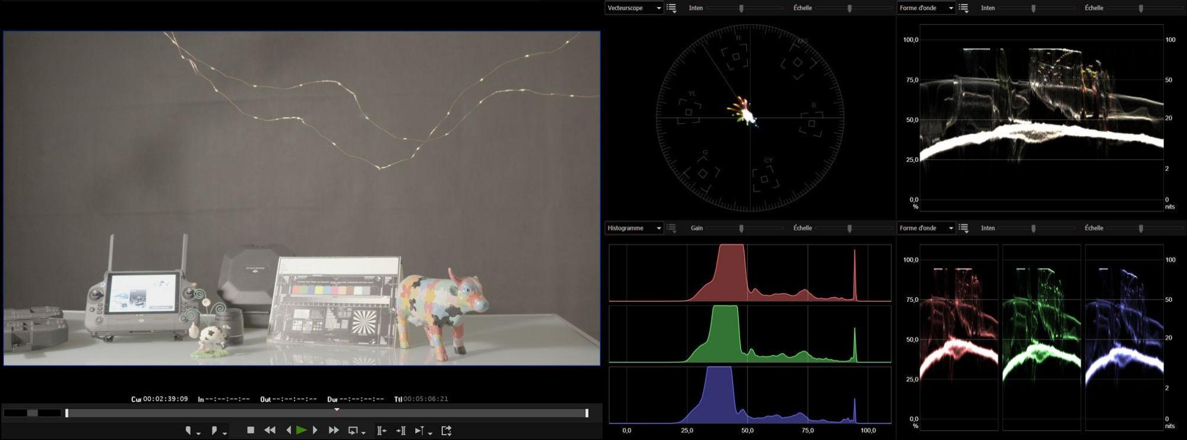Click the green channel parade waveform
Image resolution: width=1187 pixels, height=440 pixels.
click(1042, 337)
